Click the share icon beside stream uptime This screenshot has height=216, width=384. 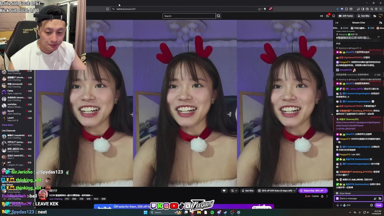pyautogui.click(x=322, y=196)
